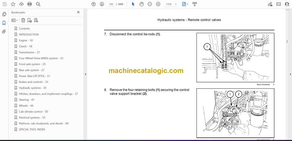Image resolution: width=292 pixels, height=141 pixels.
Task: Select Electrical systems - 55 bookmark
Action: tap(32, 118)
